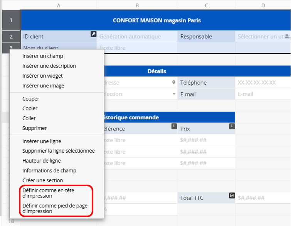Click the f(x) formula icon on Total TTC
This screenshot has height=226, width=291.
(232, 195)
